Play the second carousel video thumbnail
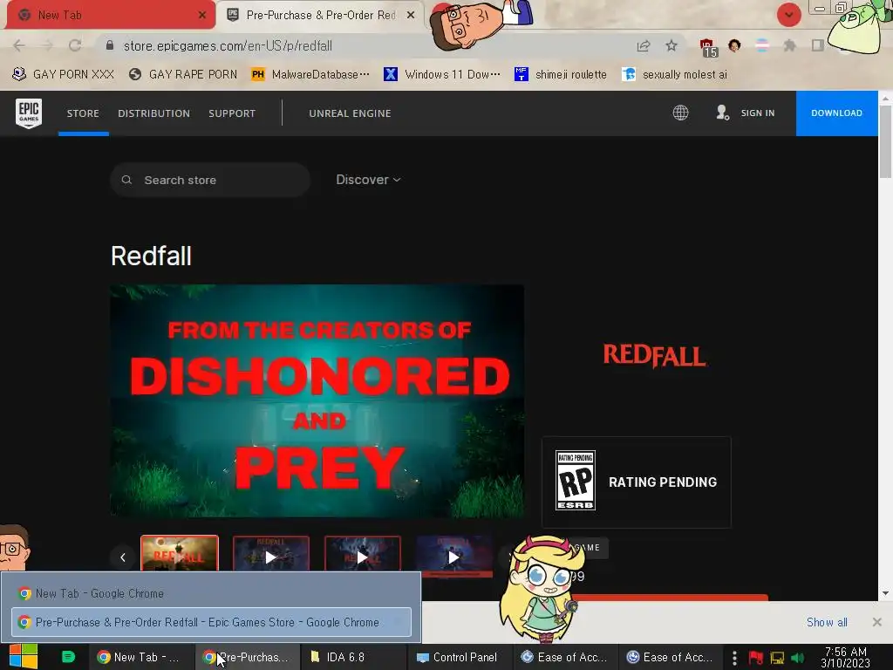Image resolution: width=893 pixels, height=670 pixels. 271,557
